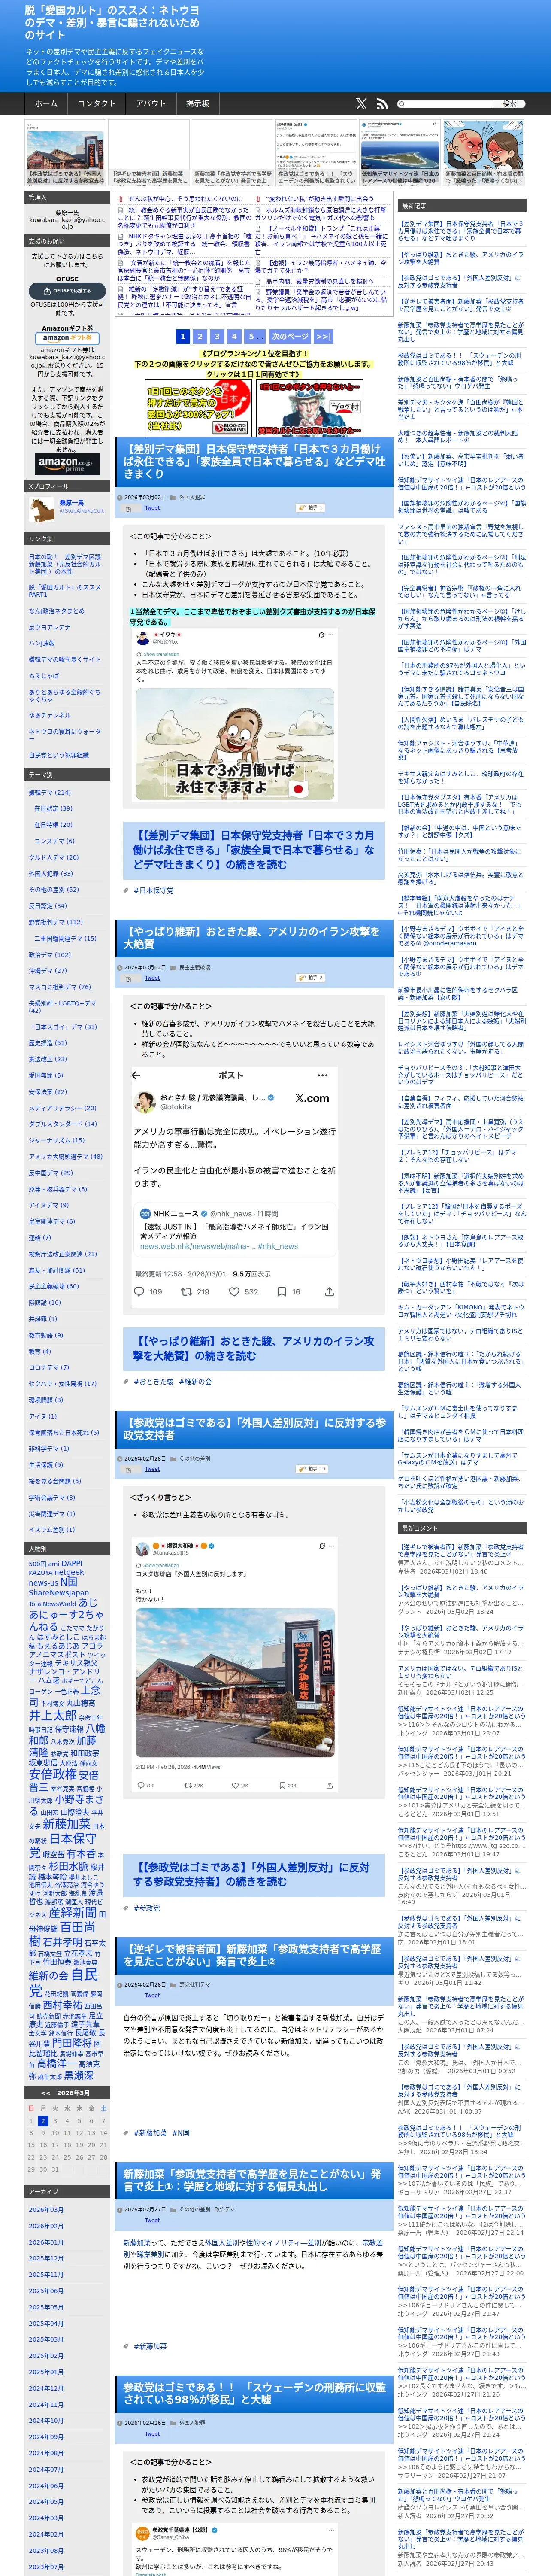Open link ハン速報 in リンク集
Image resolution: width=551 pixels, height=2576 pixels.
tap(41, 643)
